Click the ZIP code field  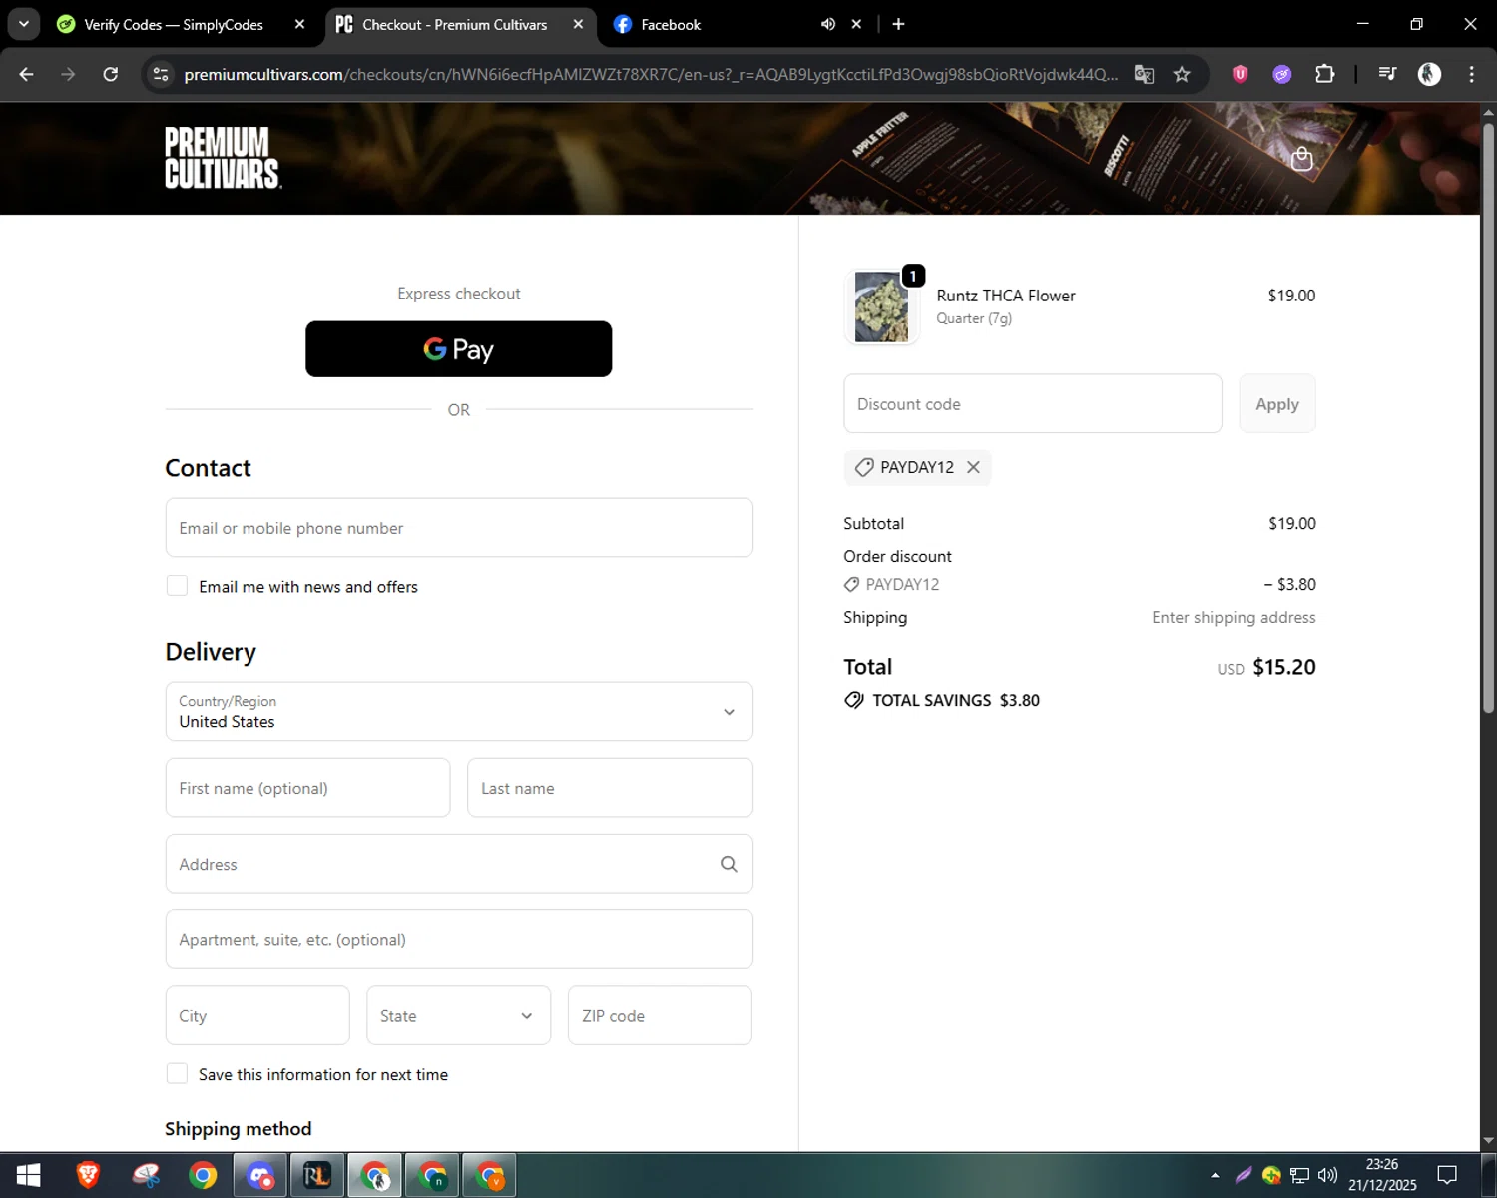[x=660, y=1016]
